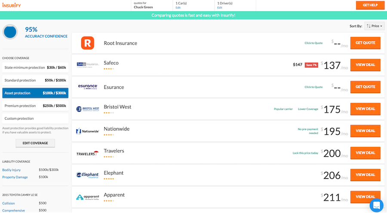Click the accuracy confidence circle indicator
The height and width of the screenshot is (213, 387).
point(10,32)
